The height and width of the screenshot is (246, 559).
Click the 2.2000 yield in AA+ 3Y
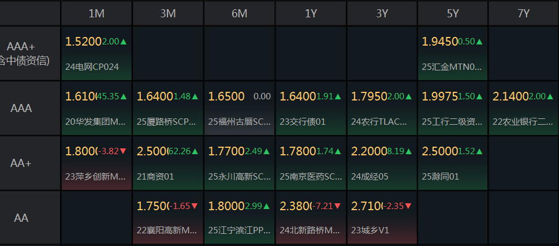pyautogui.click(x=370, y=151)
